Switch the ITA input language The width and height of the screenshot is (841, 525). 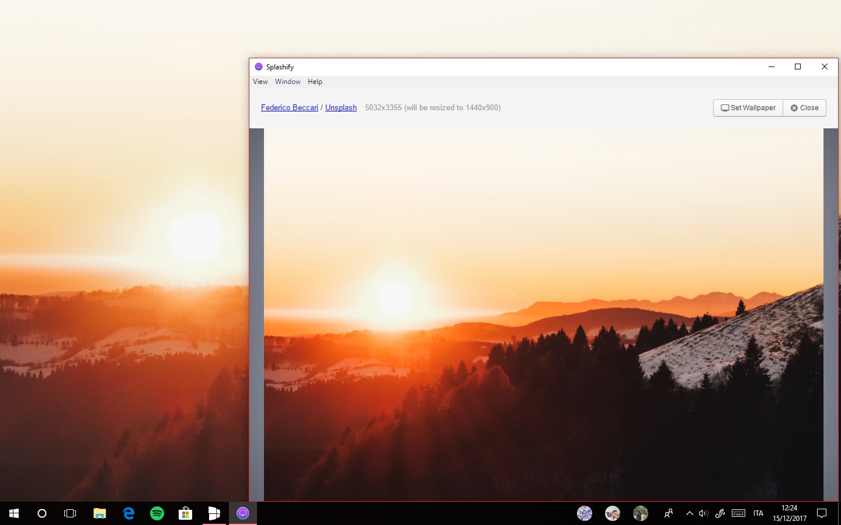tap(758, 513)
